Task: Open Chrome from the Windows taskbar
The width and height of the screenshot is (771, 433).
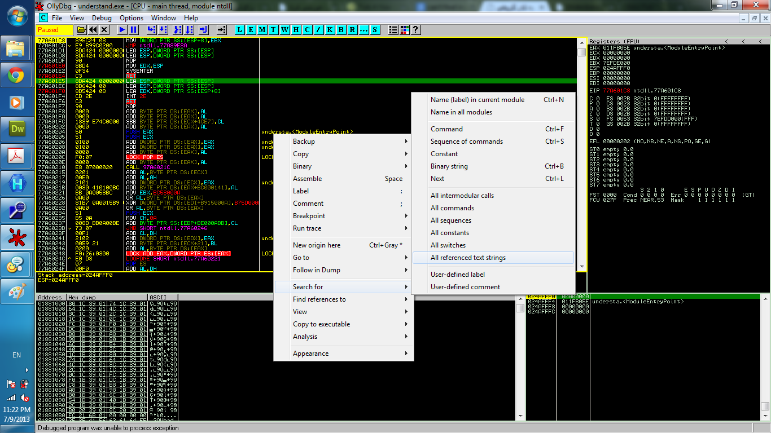Action: click(x=16, y=75)
